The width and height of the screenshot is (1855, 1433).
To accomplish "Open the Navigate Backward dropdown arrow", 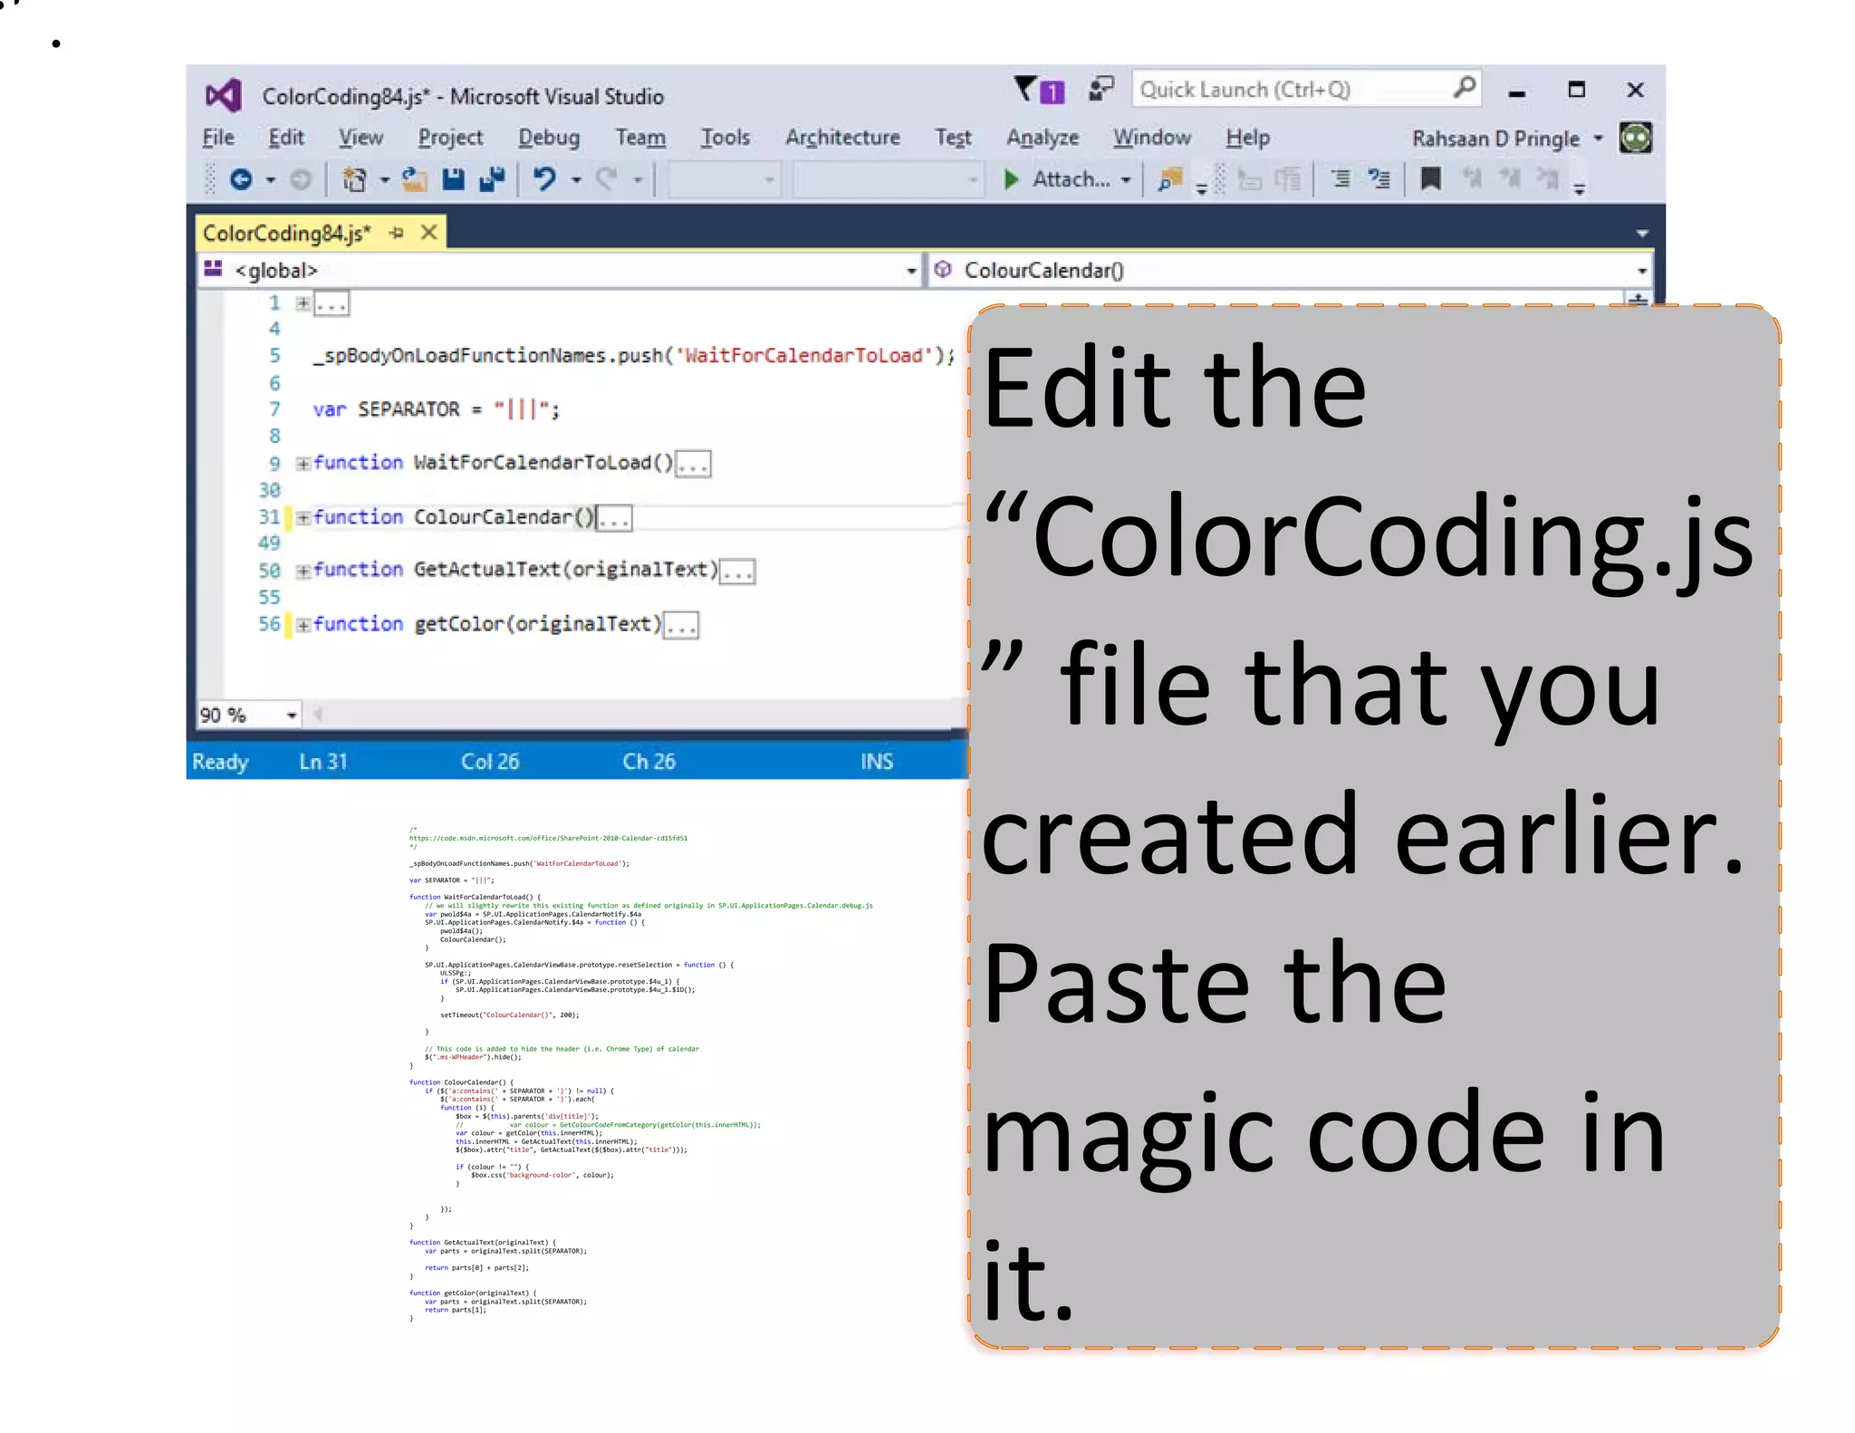I will tap(270, 180).
